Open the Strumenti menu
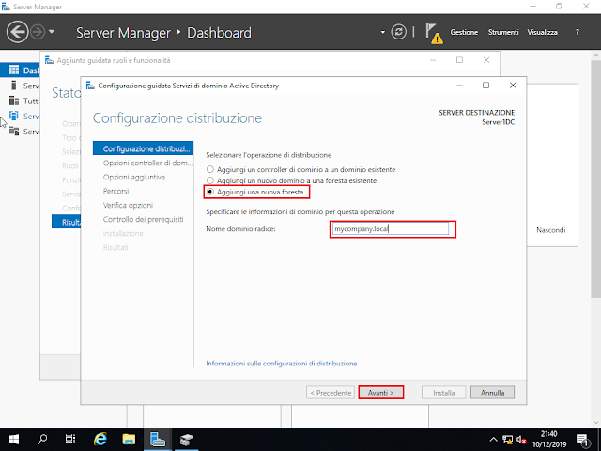601x451 pixels. pos(503,32)
